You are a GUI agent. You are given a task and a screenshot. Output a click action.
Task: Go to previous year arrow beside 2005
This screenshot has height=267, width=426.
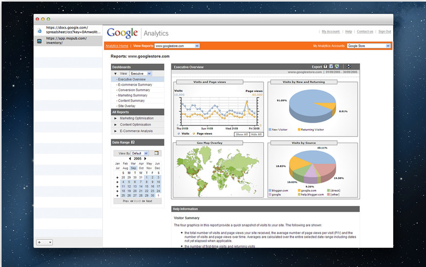pos(130,159)
